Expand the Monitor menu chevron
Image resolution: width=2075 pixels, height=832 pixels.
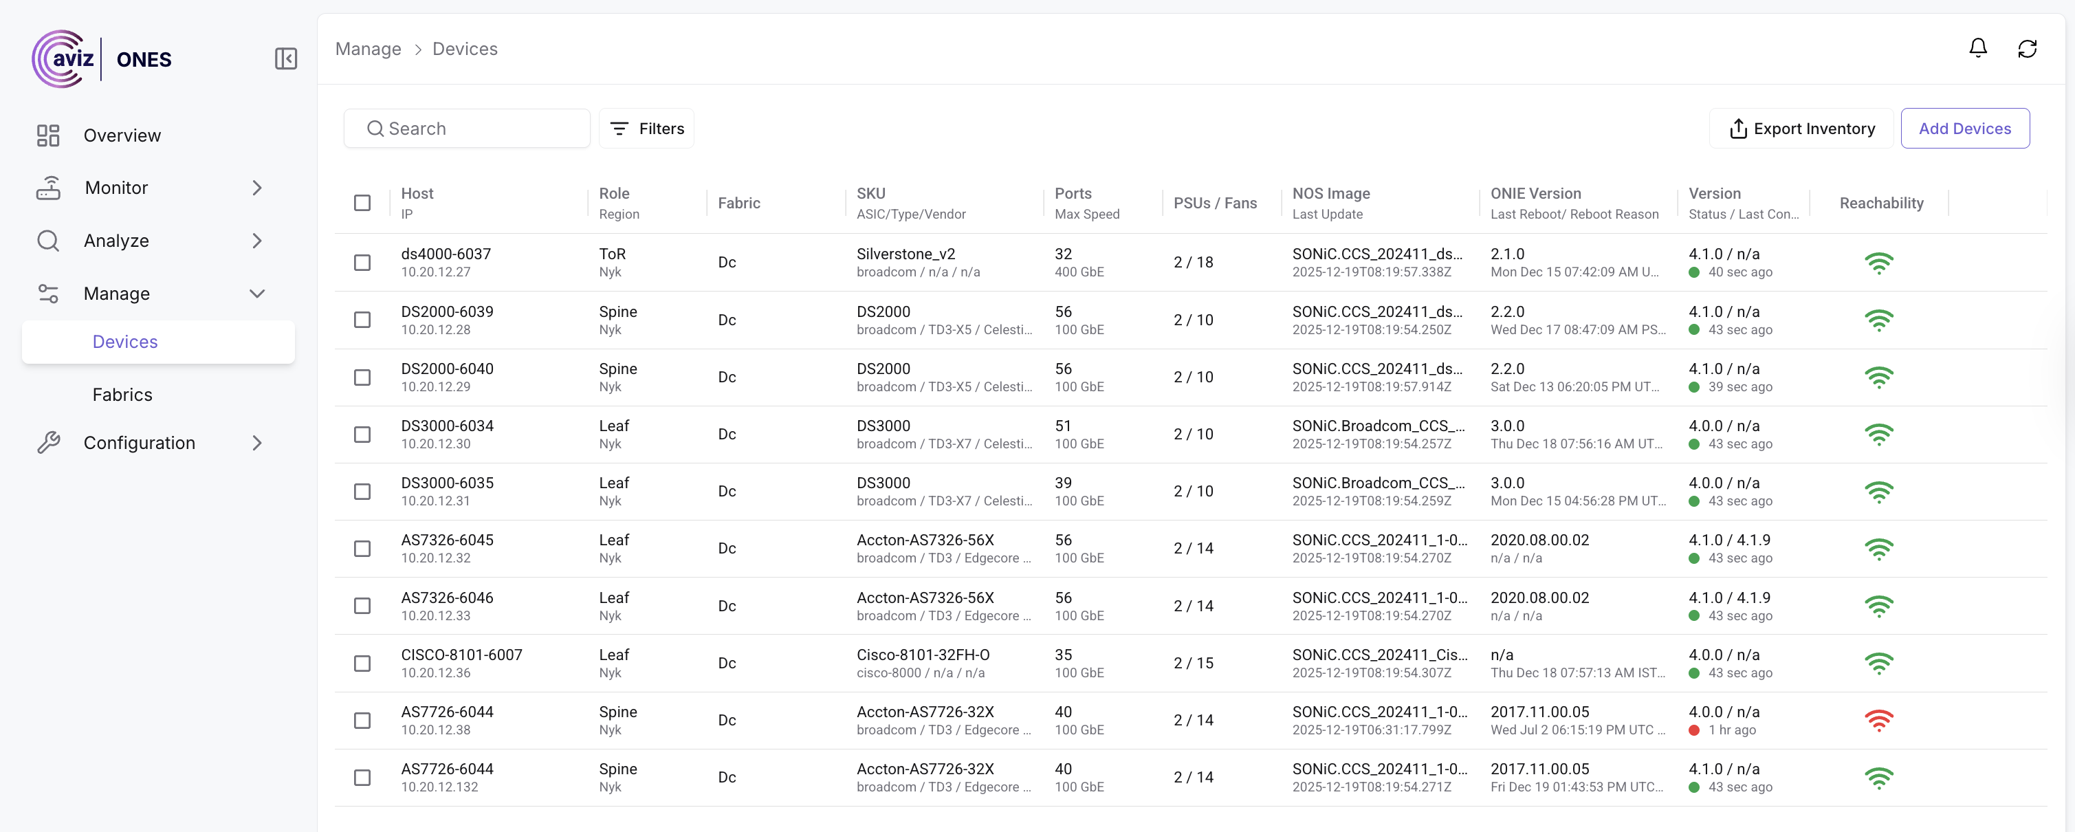(x=257, y=188)
